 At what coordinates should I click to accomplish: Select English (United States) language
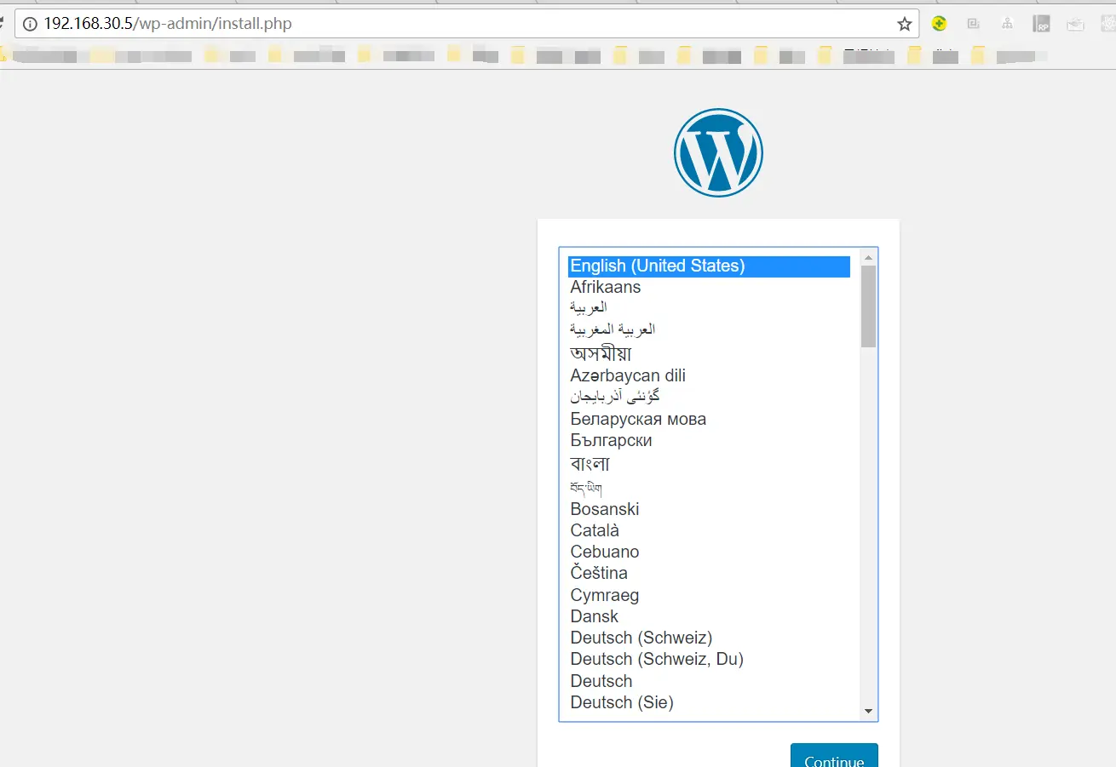pyautogui.click(x=709, y=266)
